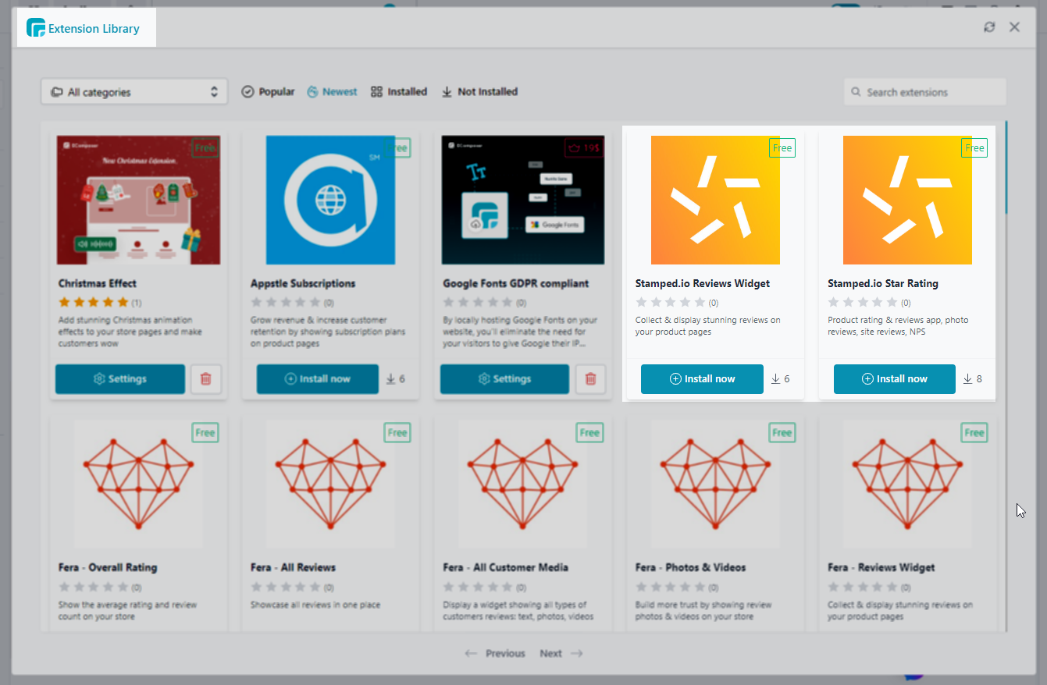The height and width of the screenshot is (685, 1047).
Task: Open Fera - Photos & Videos thumbnail
Action: (715, 484)
